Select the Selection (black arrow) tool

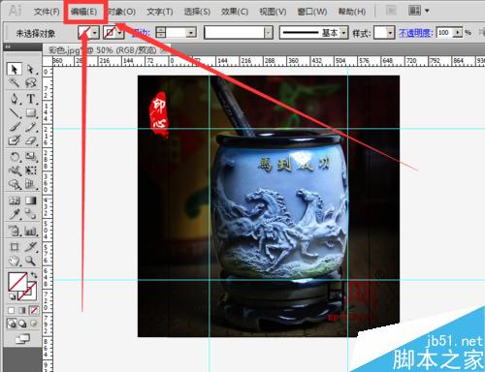pyautogui.click(x=15, y=70)
